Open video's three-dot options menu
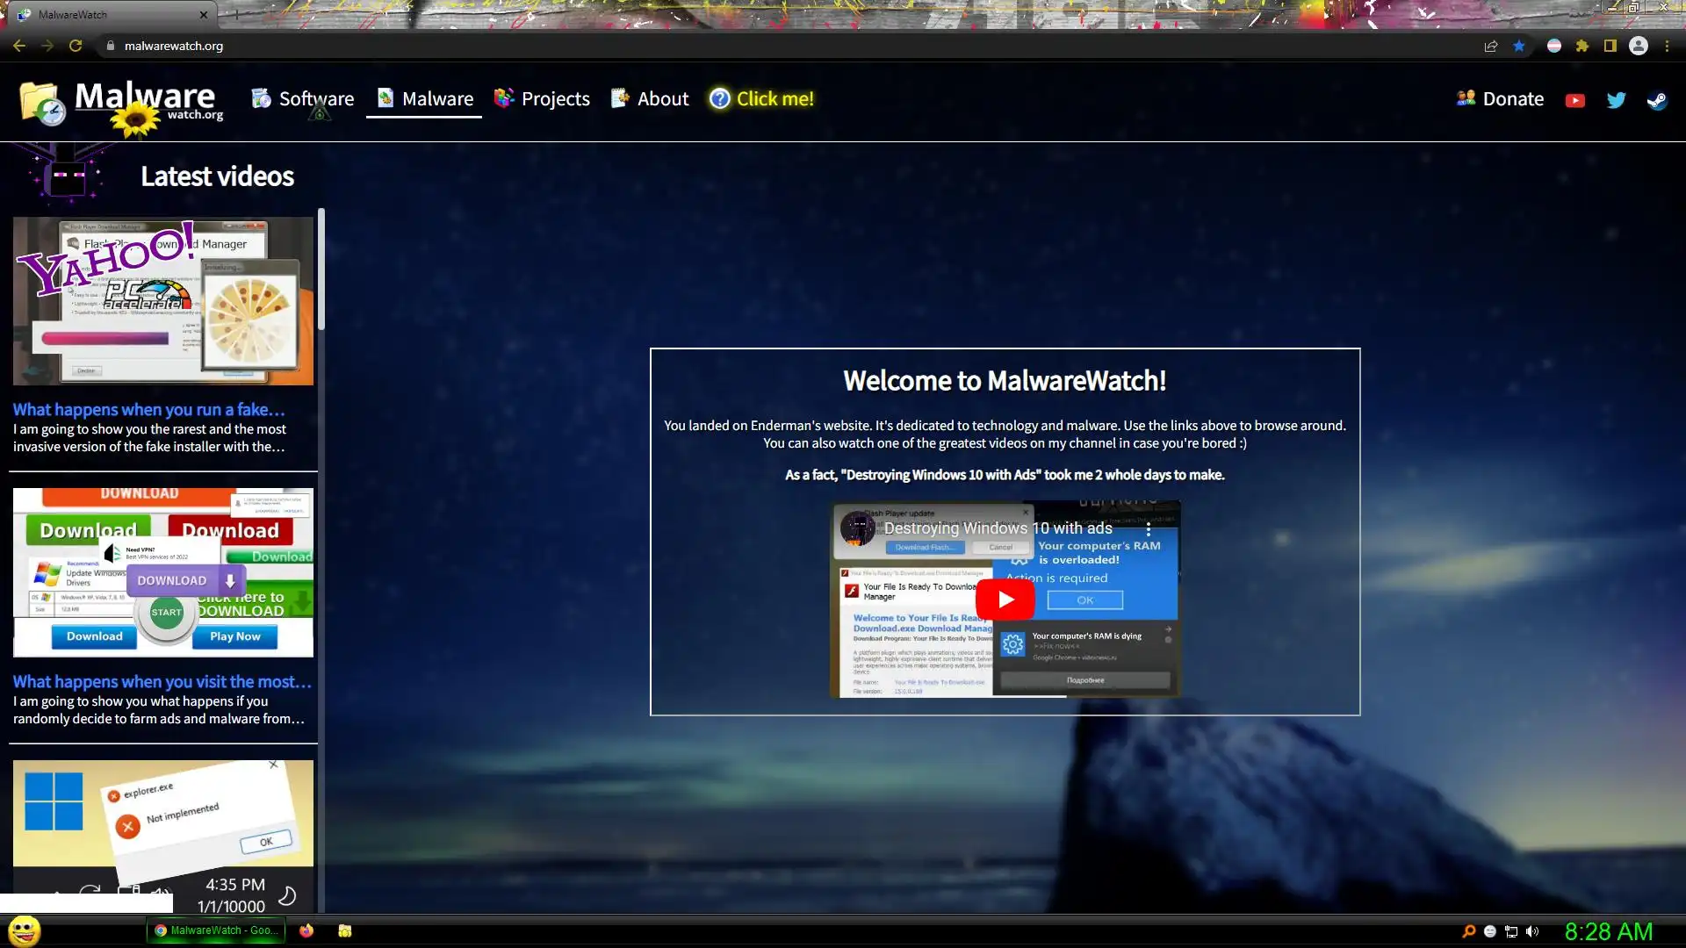The image size is (1686, 948). click(1149, 529)
